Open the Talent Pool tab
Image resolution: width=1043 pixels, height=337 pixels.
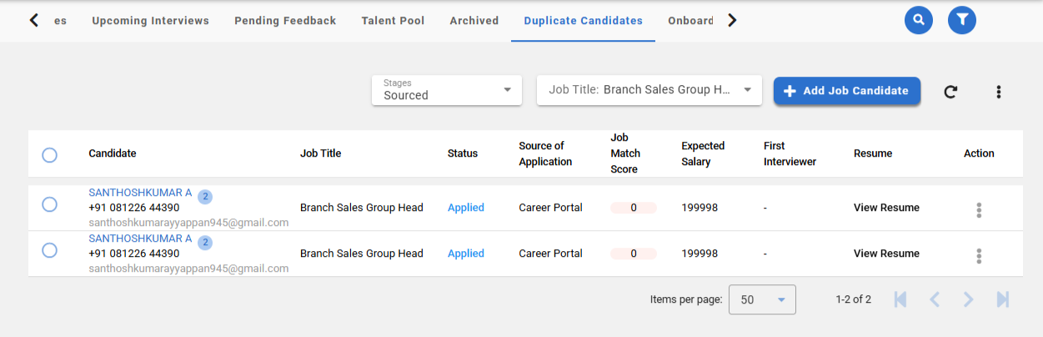point(393,21)
